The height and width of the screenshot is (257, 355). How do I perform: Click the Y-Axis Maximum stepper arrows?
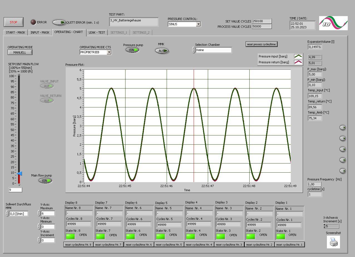(39, 213)
